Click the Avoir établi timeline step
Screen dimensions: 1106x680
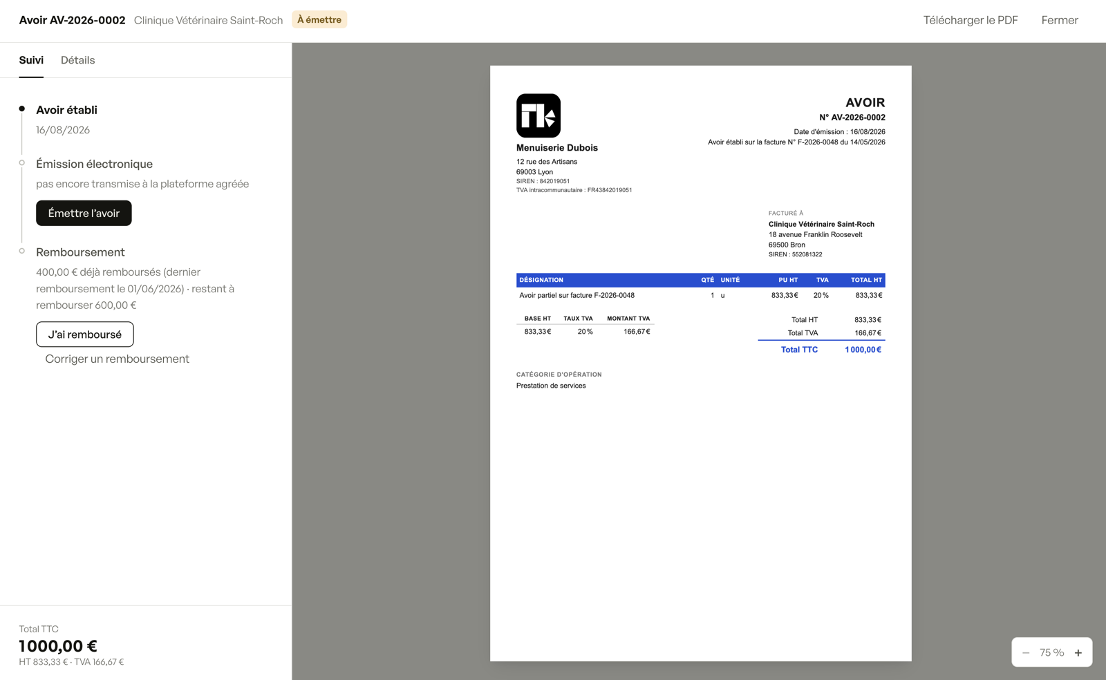click(x=66, y=110)
